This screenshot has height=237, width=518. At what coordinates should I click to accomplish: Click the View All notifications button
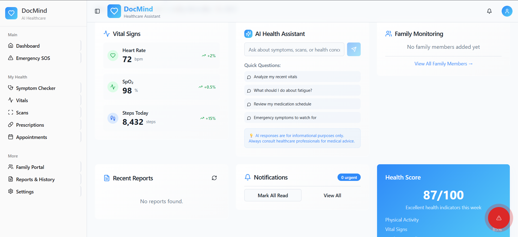tap(332, 195)
